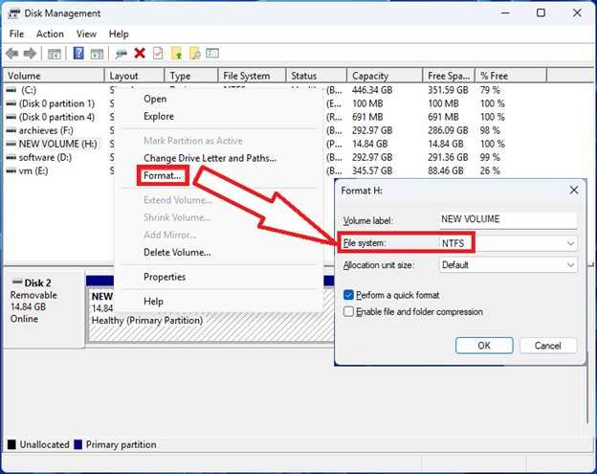Open the File system NTFS dropdown

click(508, 243)
